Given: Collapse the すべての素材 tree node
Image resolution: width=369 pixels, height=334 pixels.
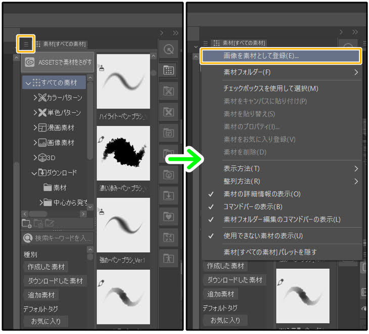Looking at the screenshot, I should click(28, 83).
